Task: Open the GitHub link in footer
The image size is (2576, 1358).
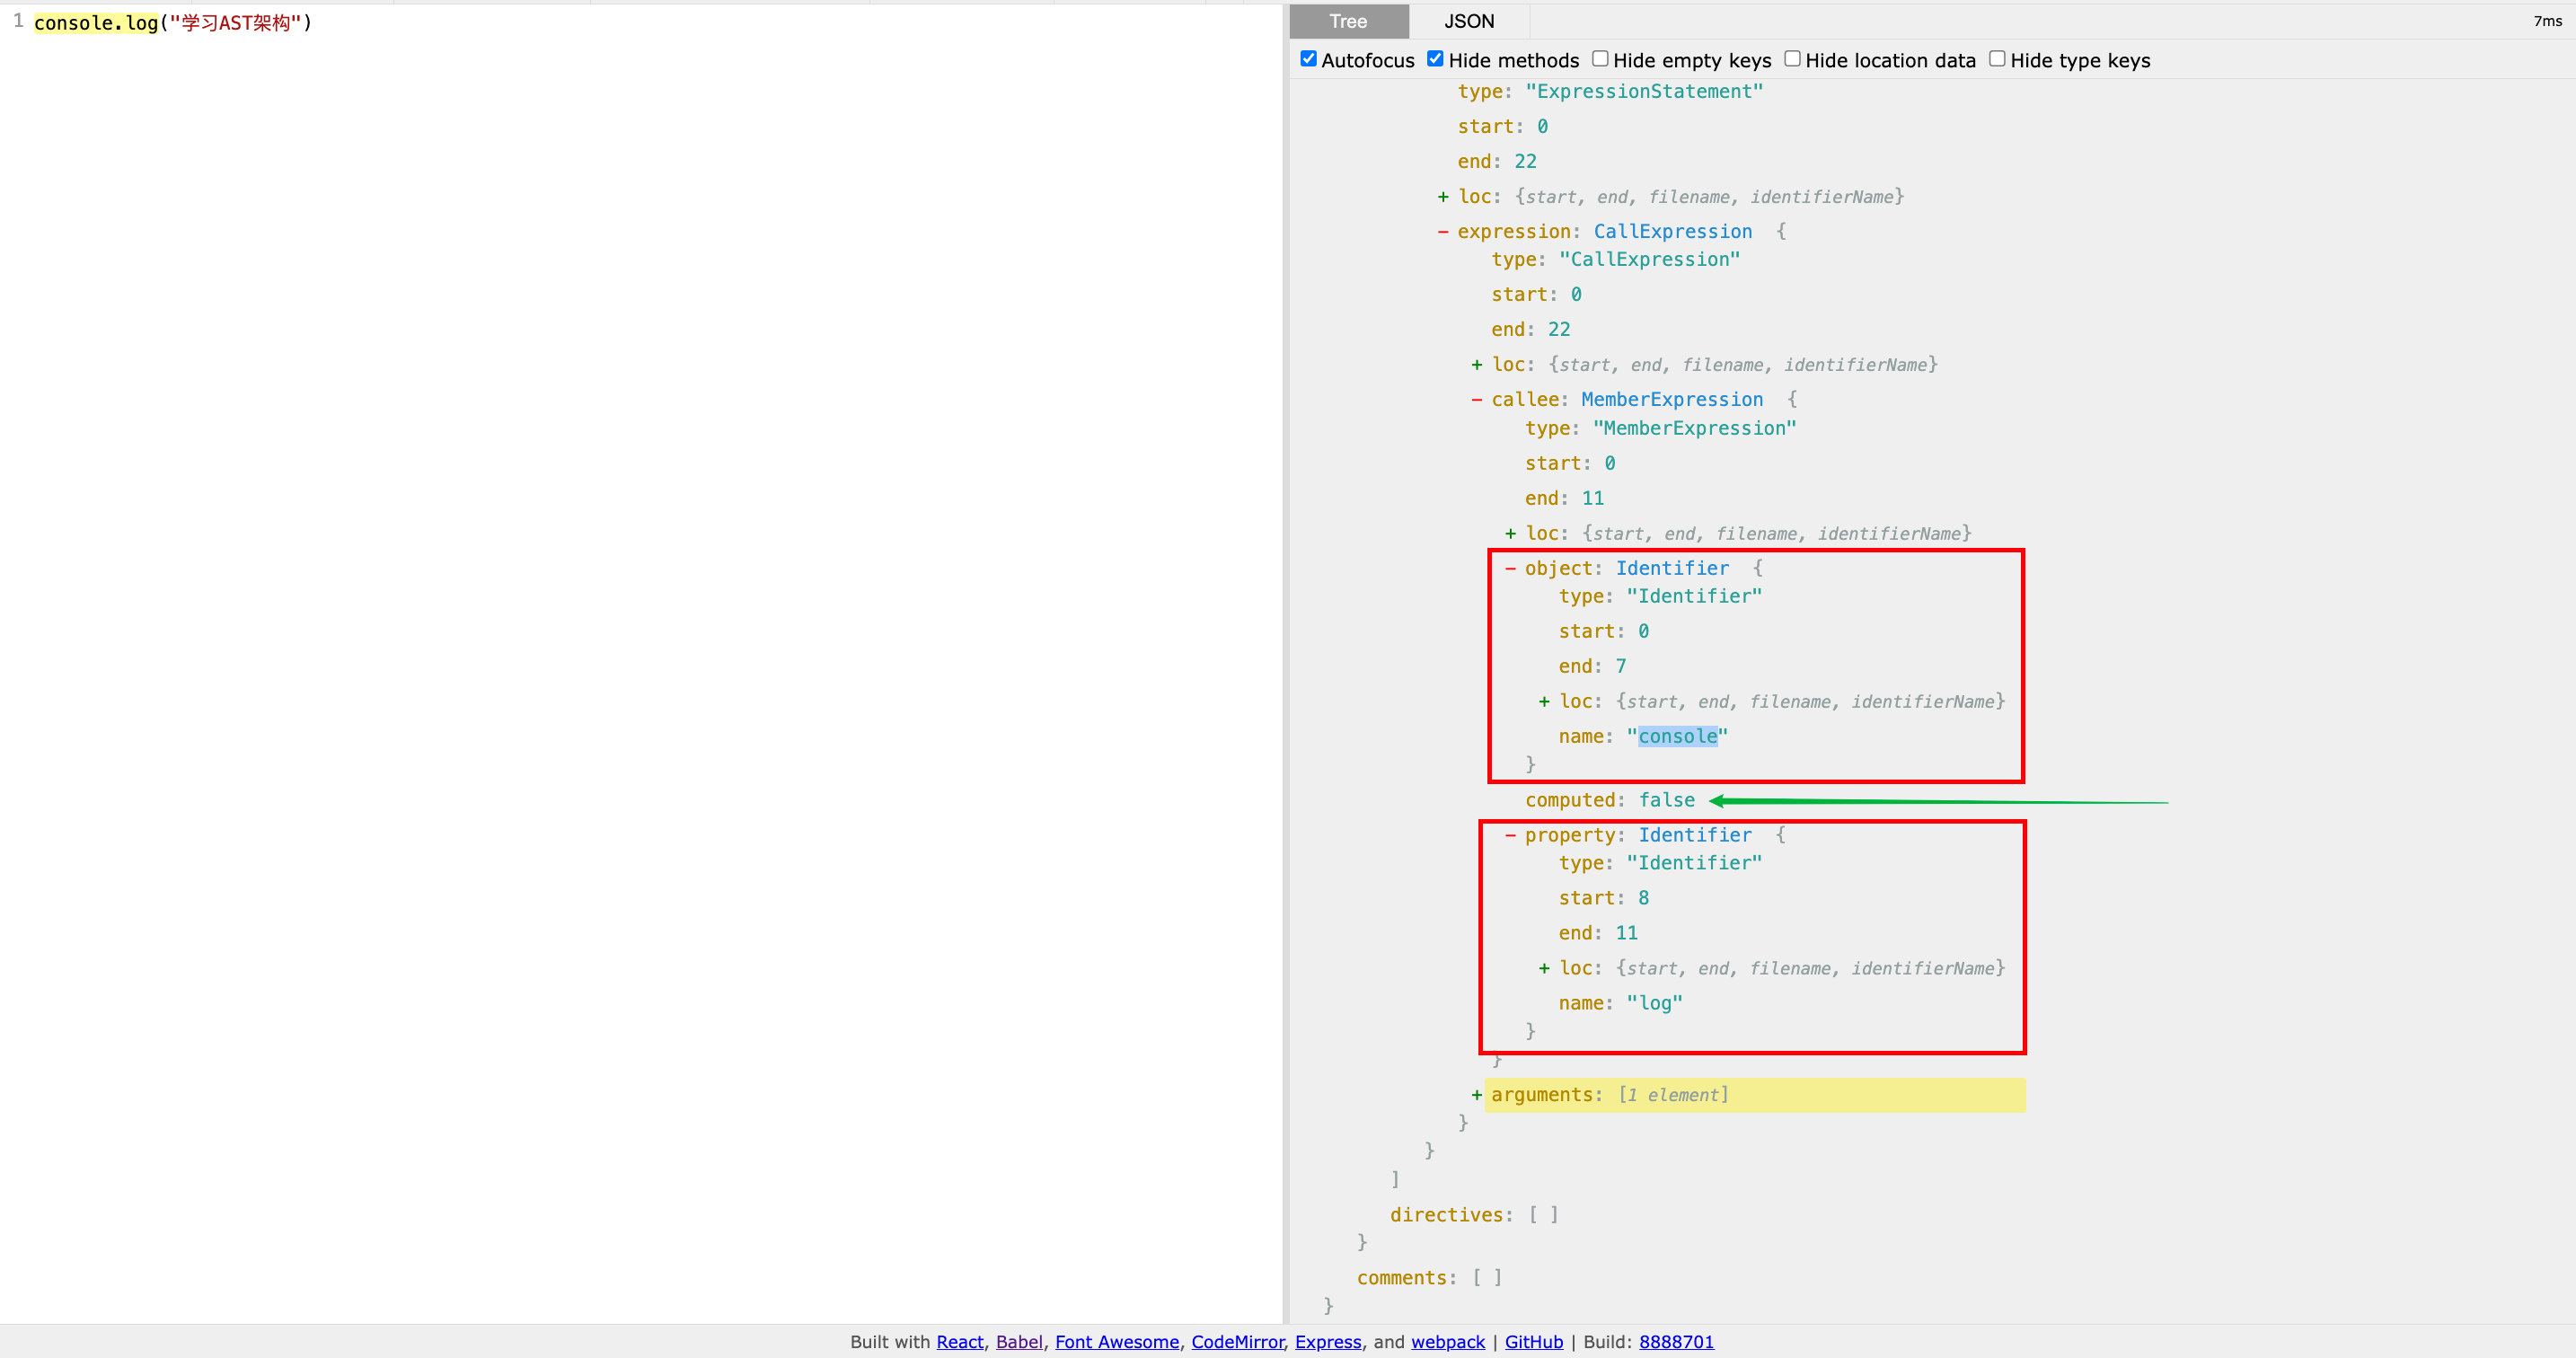Action: pyautogui.click(x=1533, y=1342)
